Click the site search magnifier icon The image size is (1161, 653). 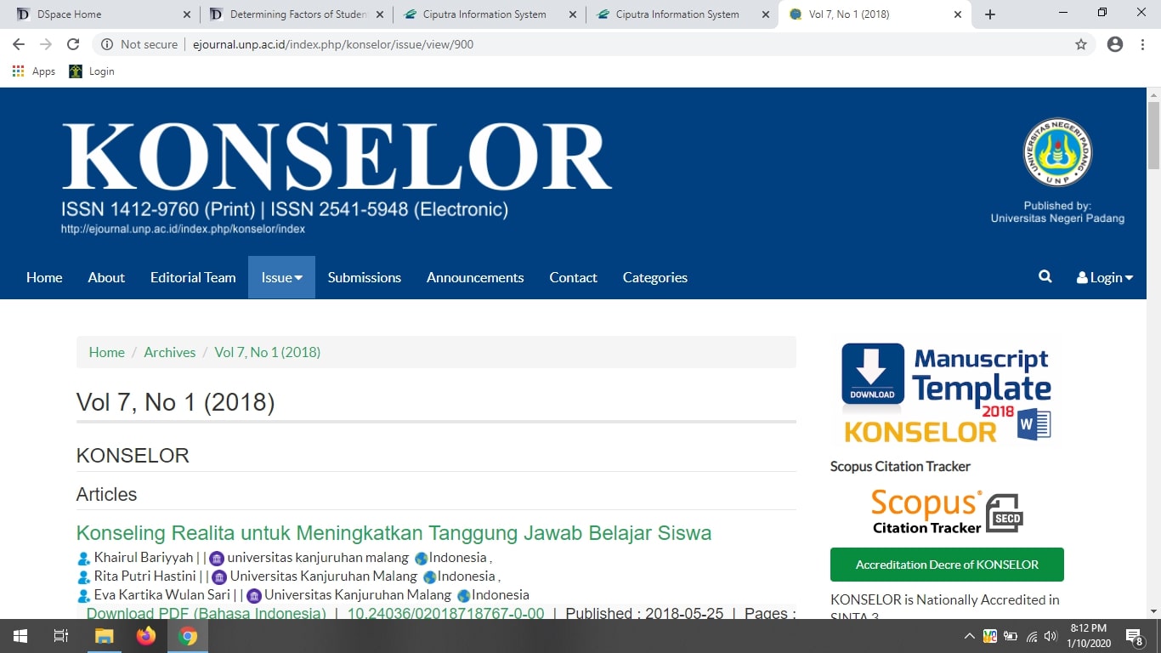[x=1045, y=277]
